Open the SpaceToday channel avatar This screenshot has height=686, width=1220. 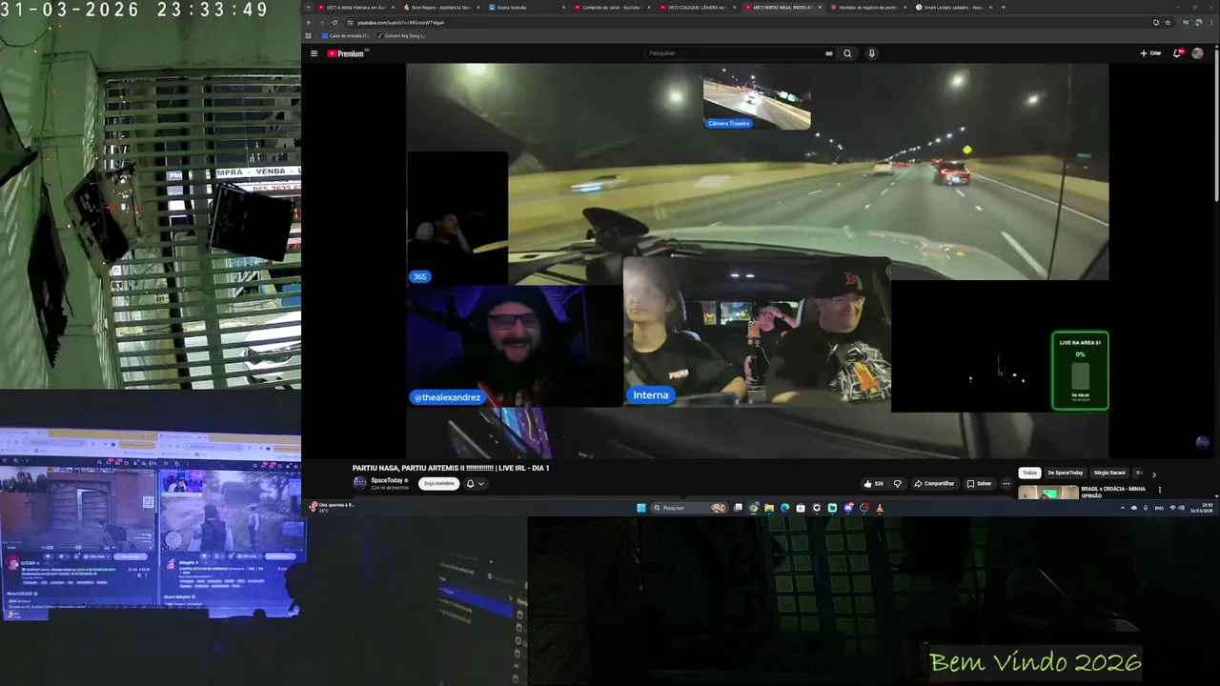click(x=359, y=482)
